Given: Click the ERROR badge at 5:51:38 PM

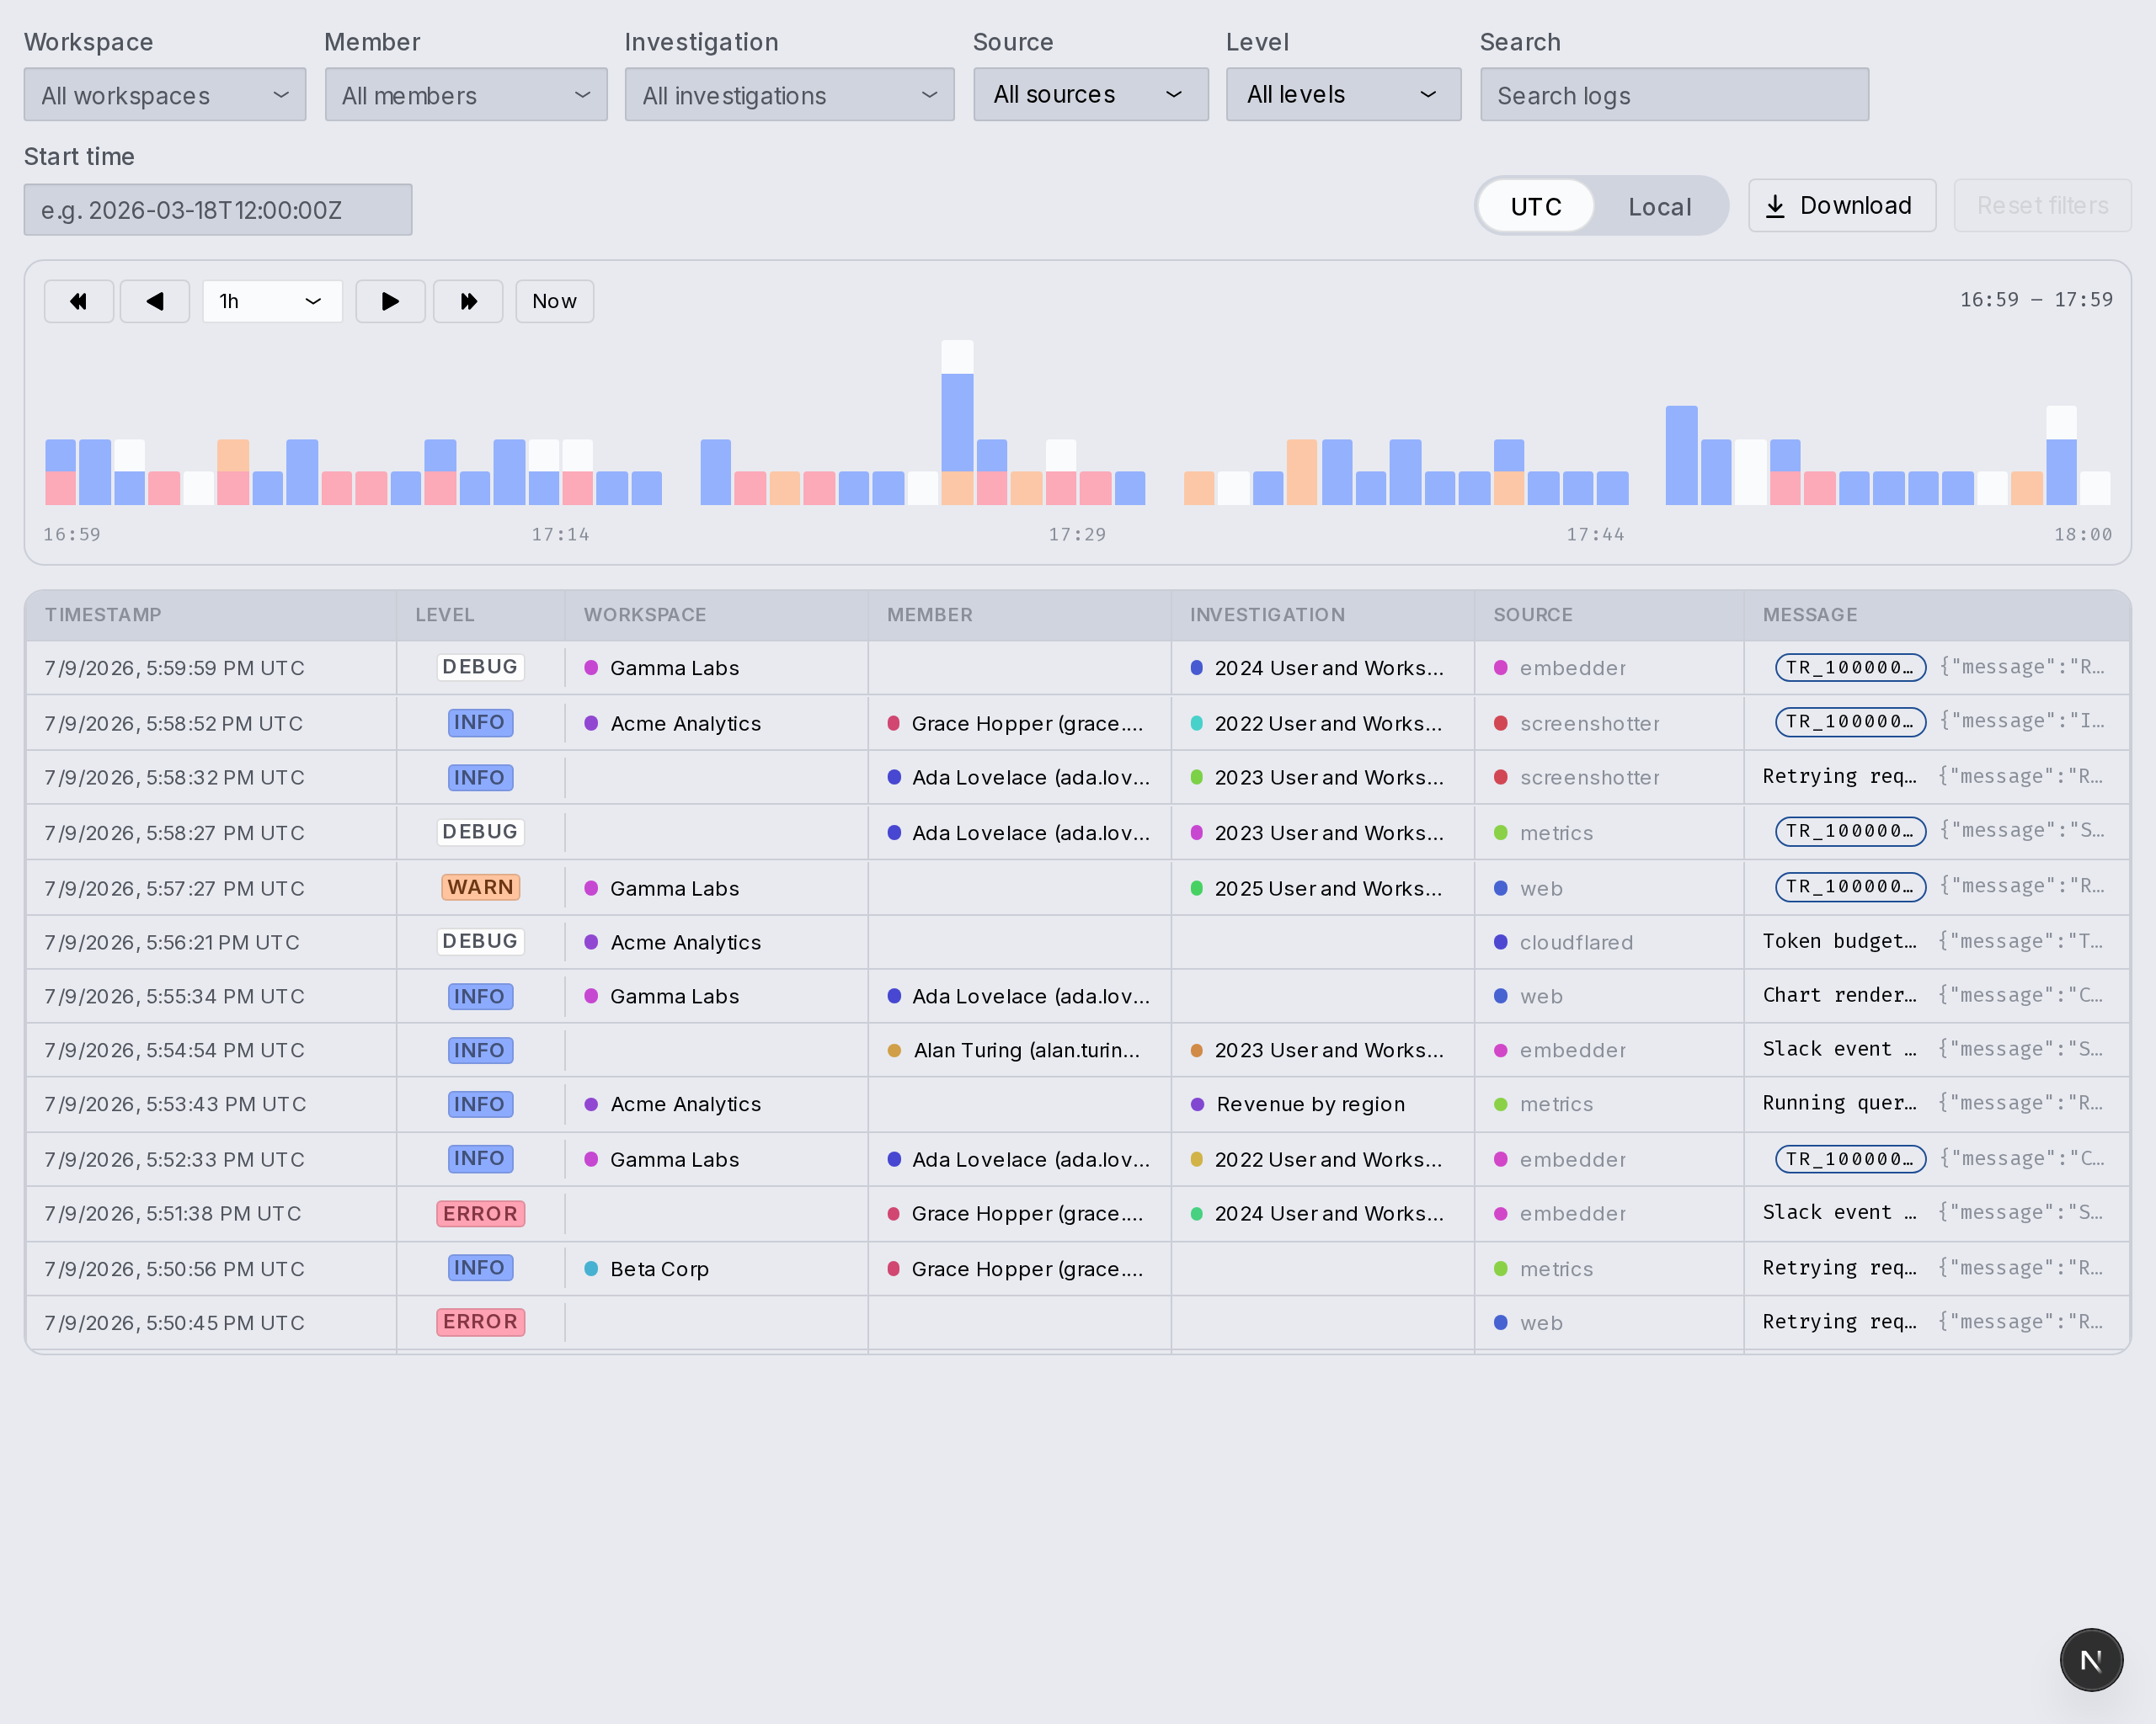Looking at the screenshot, I should point(480,1213).
